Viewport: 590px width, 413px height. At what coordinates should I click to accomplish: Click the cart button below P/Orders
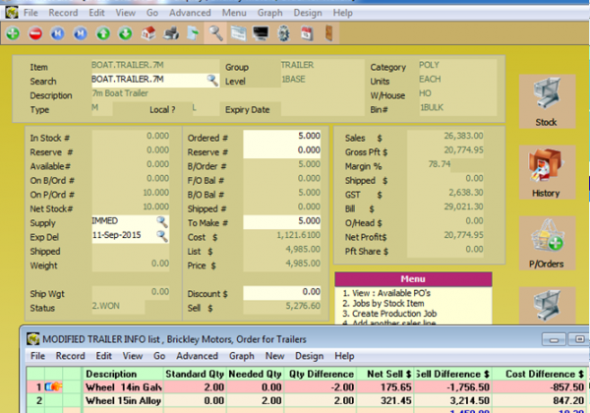547,306
